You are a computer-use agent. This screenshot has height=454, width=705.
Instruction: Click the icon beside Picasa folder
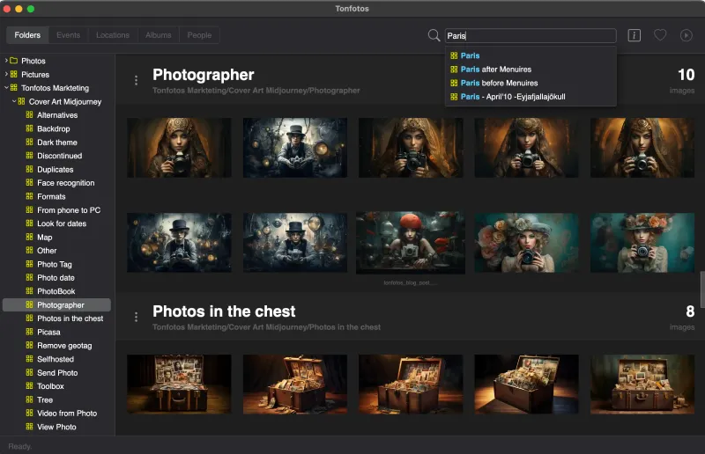(x=29, y=332)
